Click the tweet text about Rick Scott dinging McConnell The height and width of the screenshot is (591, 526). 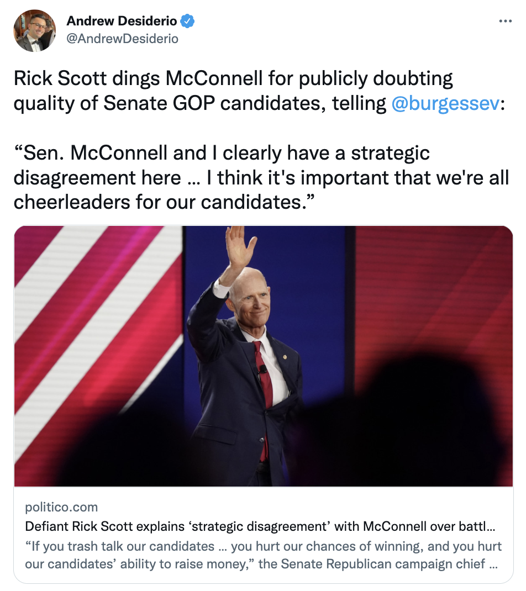(232, 91)
